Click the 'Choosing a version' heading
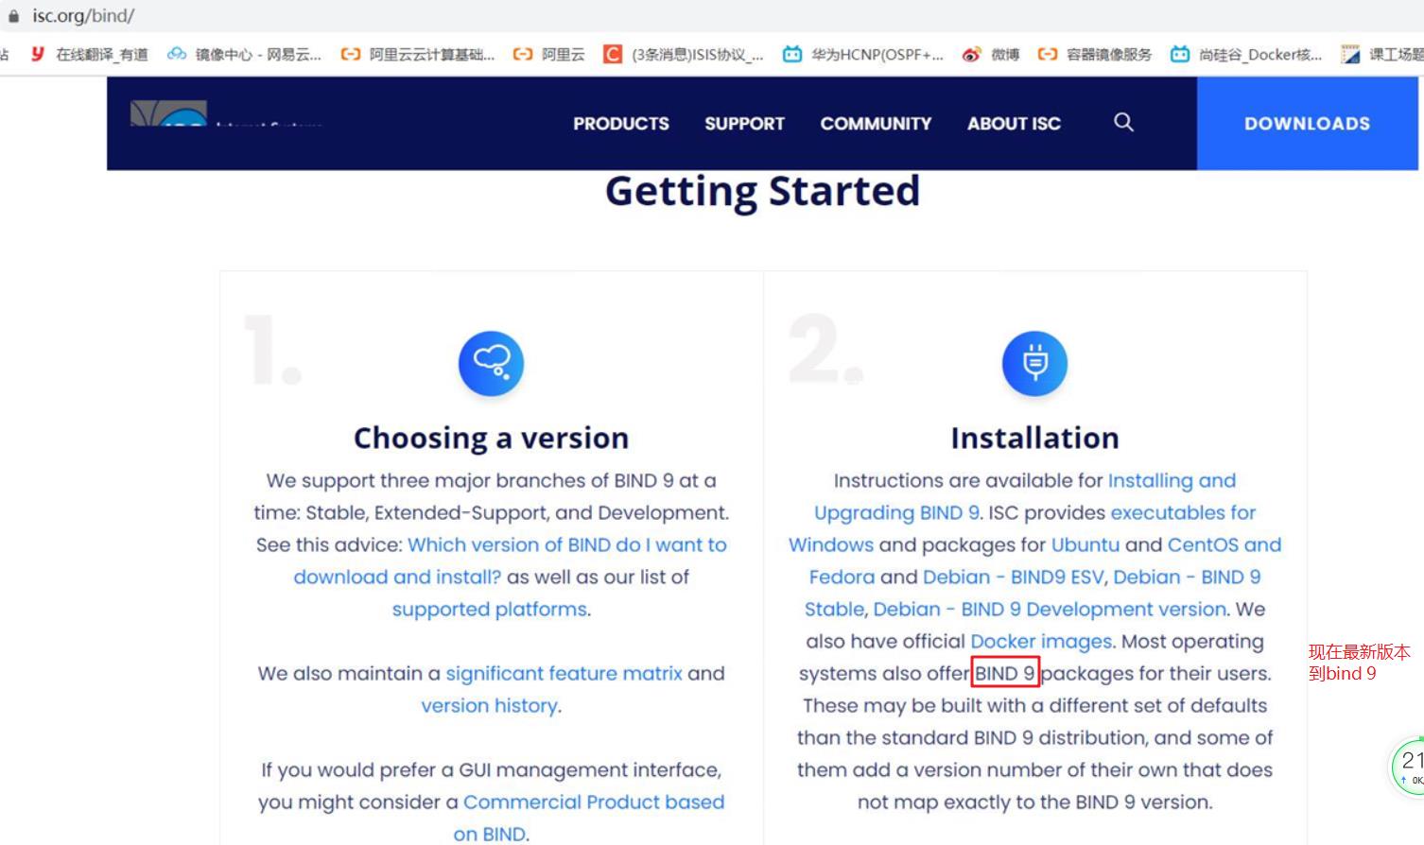This screenshot has height=845, width=1424. point(491,438)
